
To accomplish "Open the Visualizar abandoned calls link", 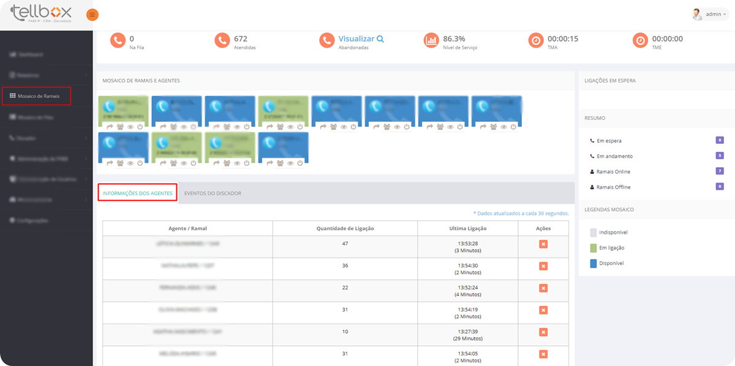I will point(361,39).
